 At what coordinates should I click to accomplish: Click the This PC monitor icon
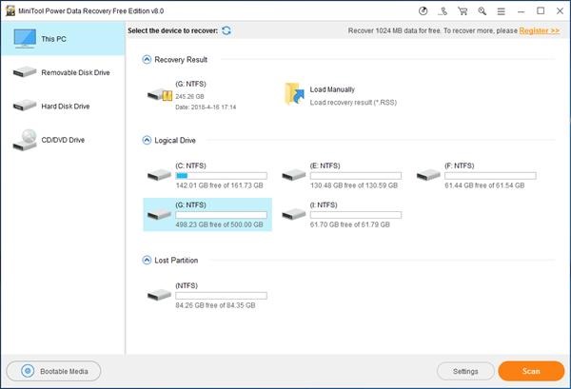click(25, 39)
